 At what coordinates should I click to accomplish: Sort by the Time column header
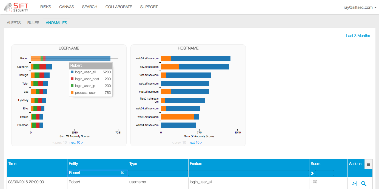(x=12, y=164)
